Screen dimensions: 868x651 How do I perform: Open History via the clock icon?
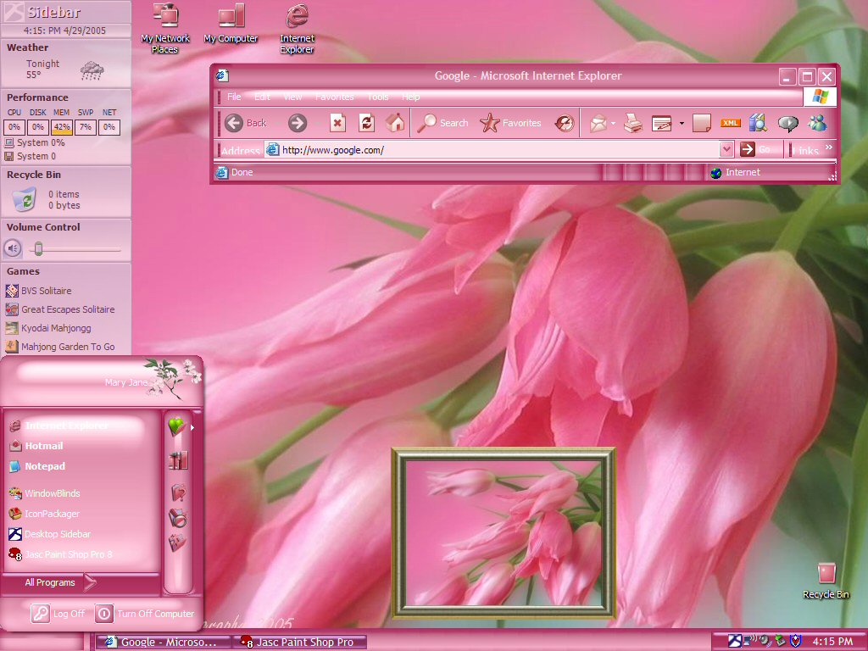pyautogui.click(x=564, y=123)
